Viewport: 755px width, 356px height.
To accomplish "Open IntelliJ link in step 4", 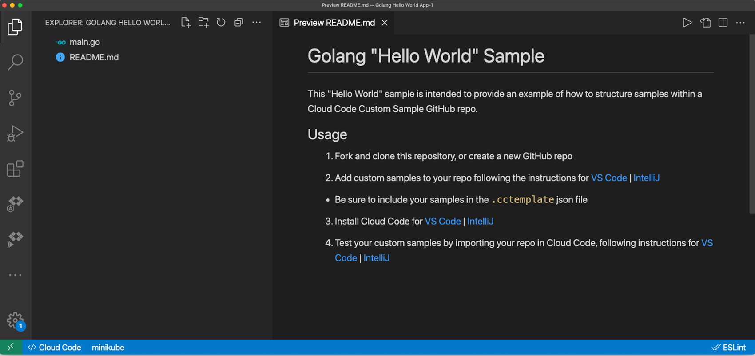I will (376, 258).
